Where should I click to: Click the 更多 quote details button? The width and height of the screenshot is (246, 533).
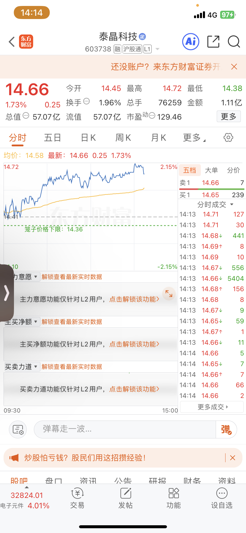(x=228, y=116)
